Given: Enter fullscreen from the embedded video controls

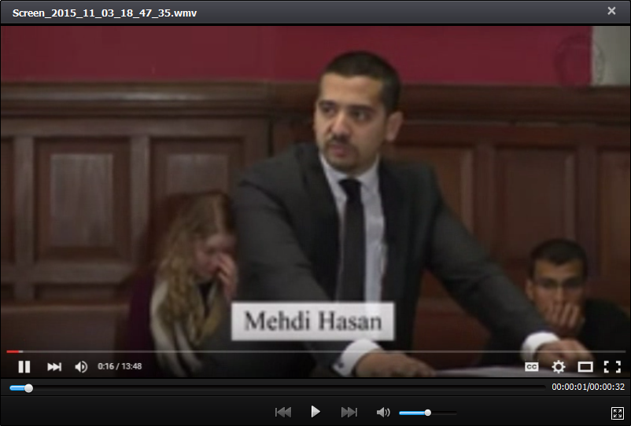Looking at the screenshot, I should pyautogui.click(x=612, y=366).
